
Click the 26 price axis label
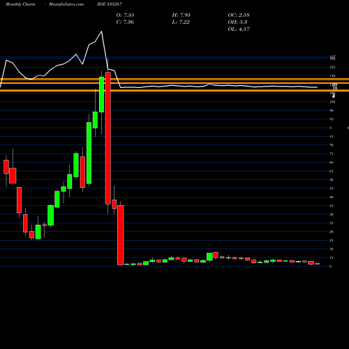(x=332, y=232)
